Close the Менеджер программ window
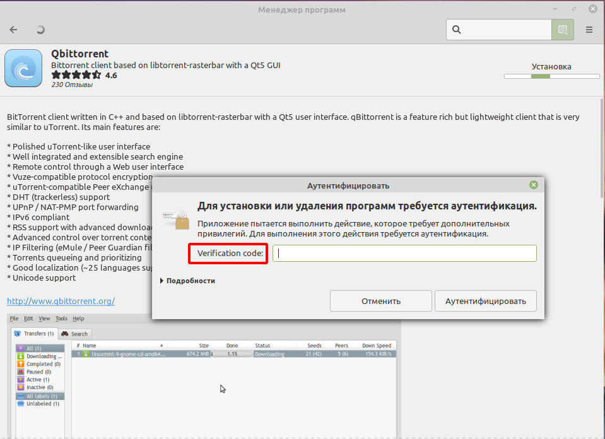This screenshot has height=439, width=605. (x=593, y=9)
